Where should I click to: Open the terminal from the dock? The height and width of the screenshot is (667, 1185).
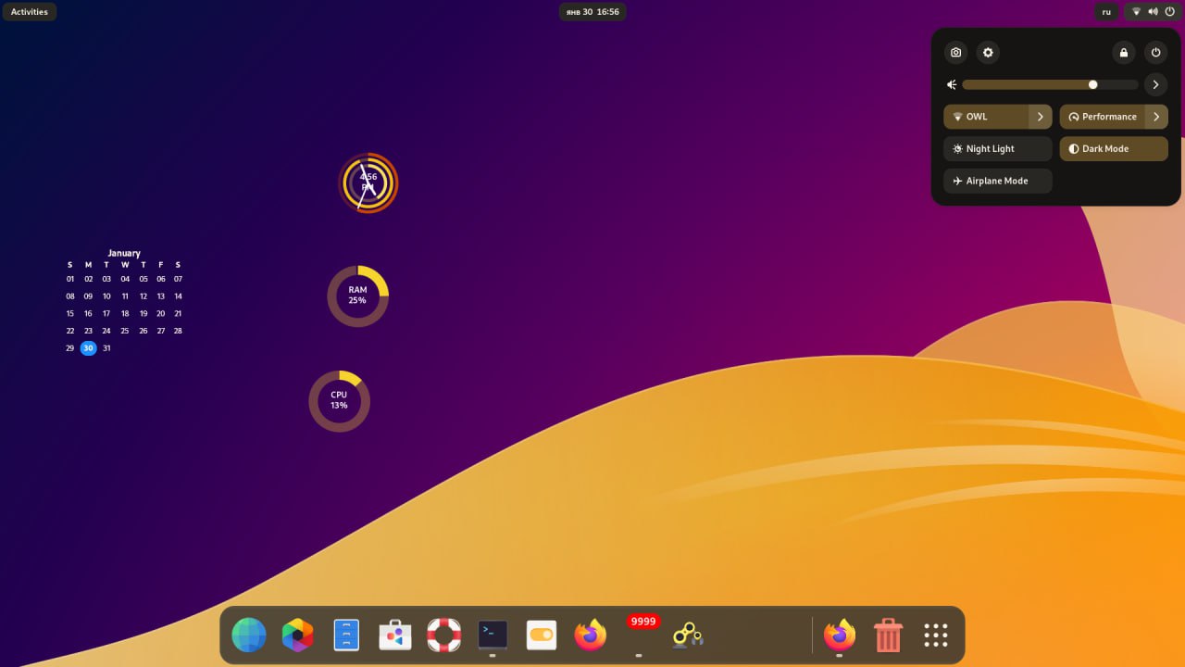(492, 635)
